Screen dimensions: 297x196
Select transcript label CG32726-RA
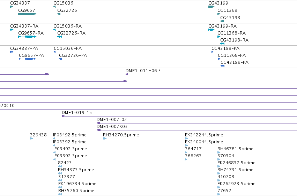[72, 33]
